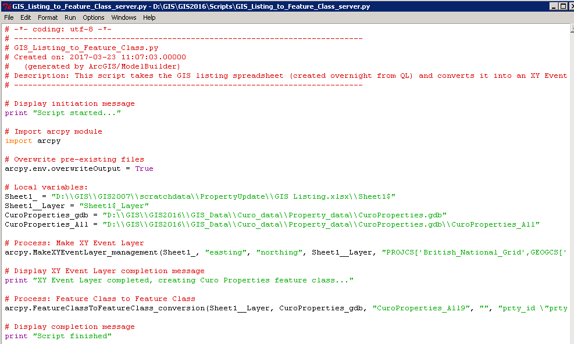
Task: Open the Run menu
Action: point(70,17)
